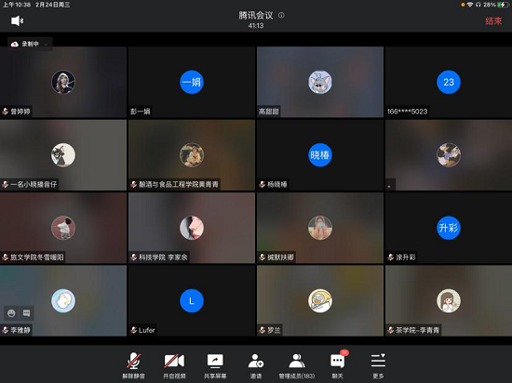This screenshot has height=383, width=512.
Task: Select the blue 一娟 avatar
Action: click(x=192, y=82)
